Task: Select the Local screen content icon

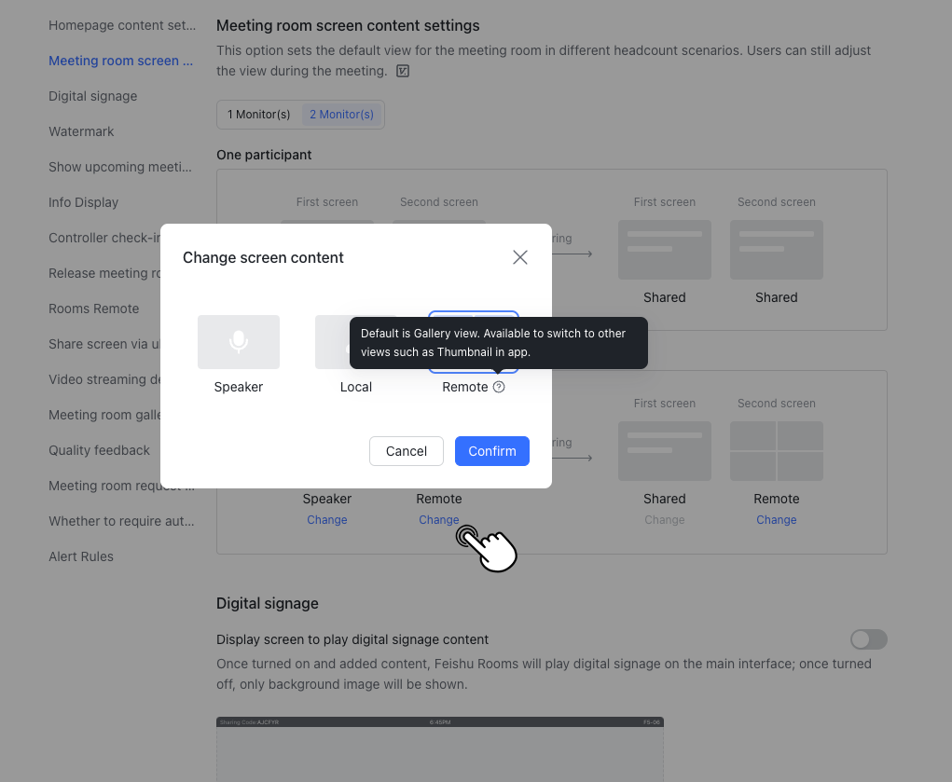Action: click(x=355, y=342)
